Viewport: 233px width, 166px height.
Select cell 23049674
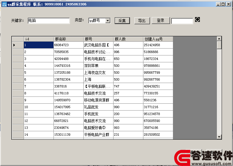coord(68,128)
